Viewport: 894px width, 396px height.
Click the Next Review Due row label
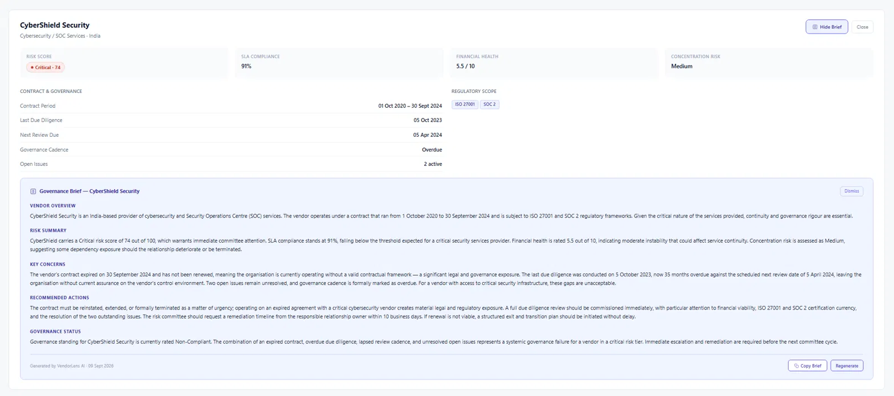(39, 135)
